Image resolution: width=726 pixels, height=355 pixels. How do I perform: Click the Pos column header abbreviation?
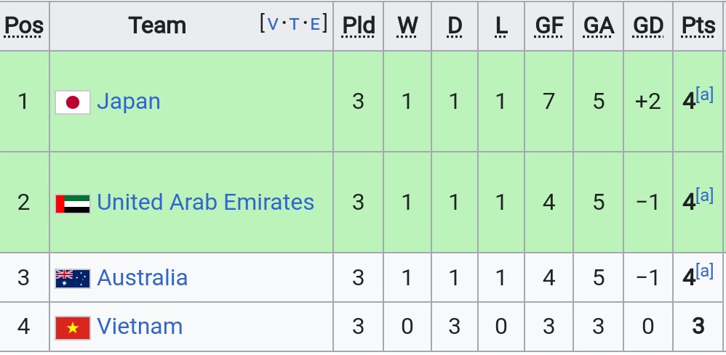point(23,26)
